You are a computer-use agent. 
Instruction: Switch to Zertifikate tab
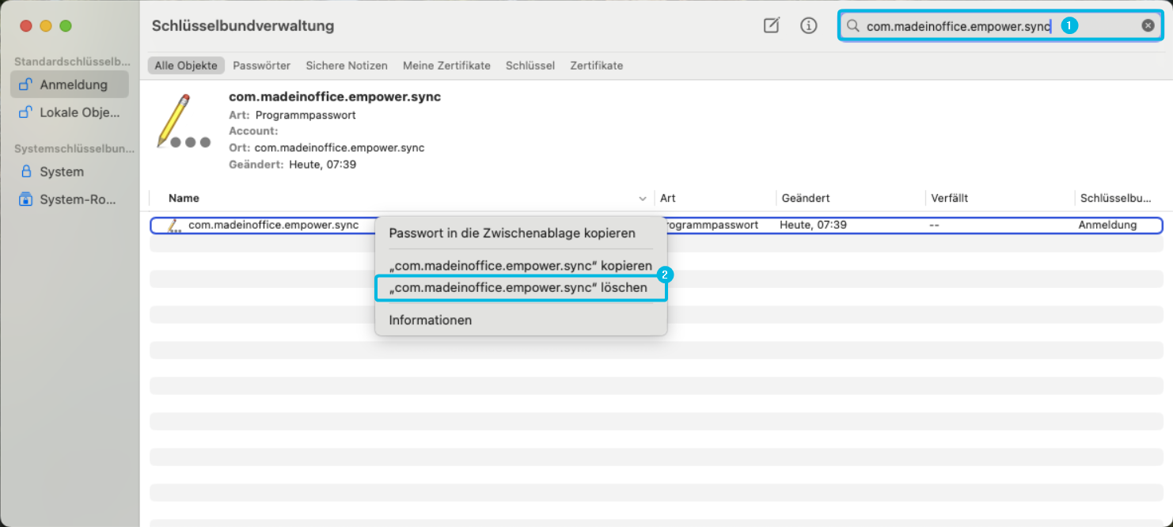click(597, 66)
